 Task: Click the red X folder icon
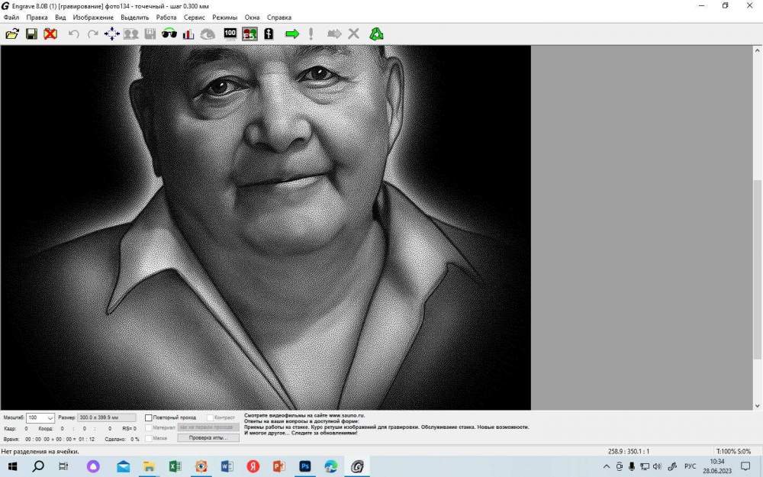coord(50,34)
